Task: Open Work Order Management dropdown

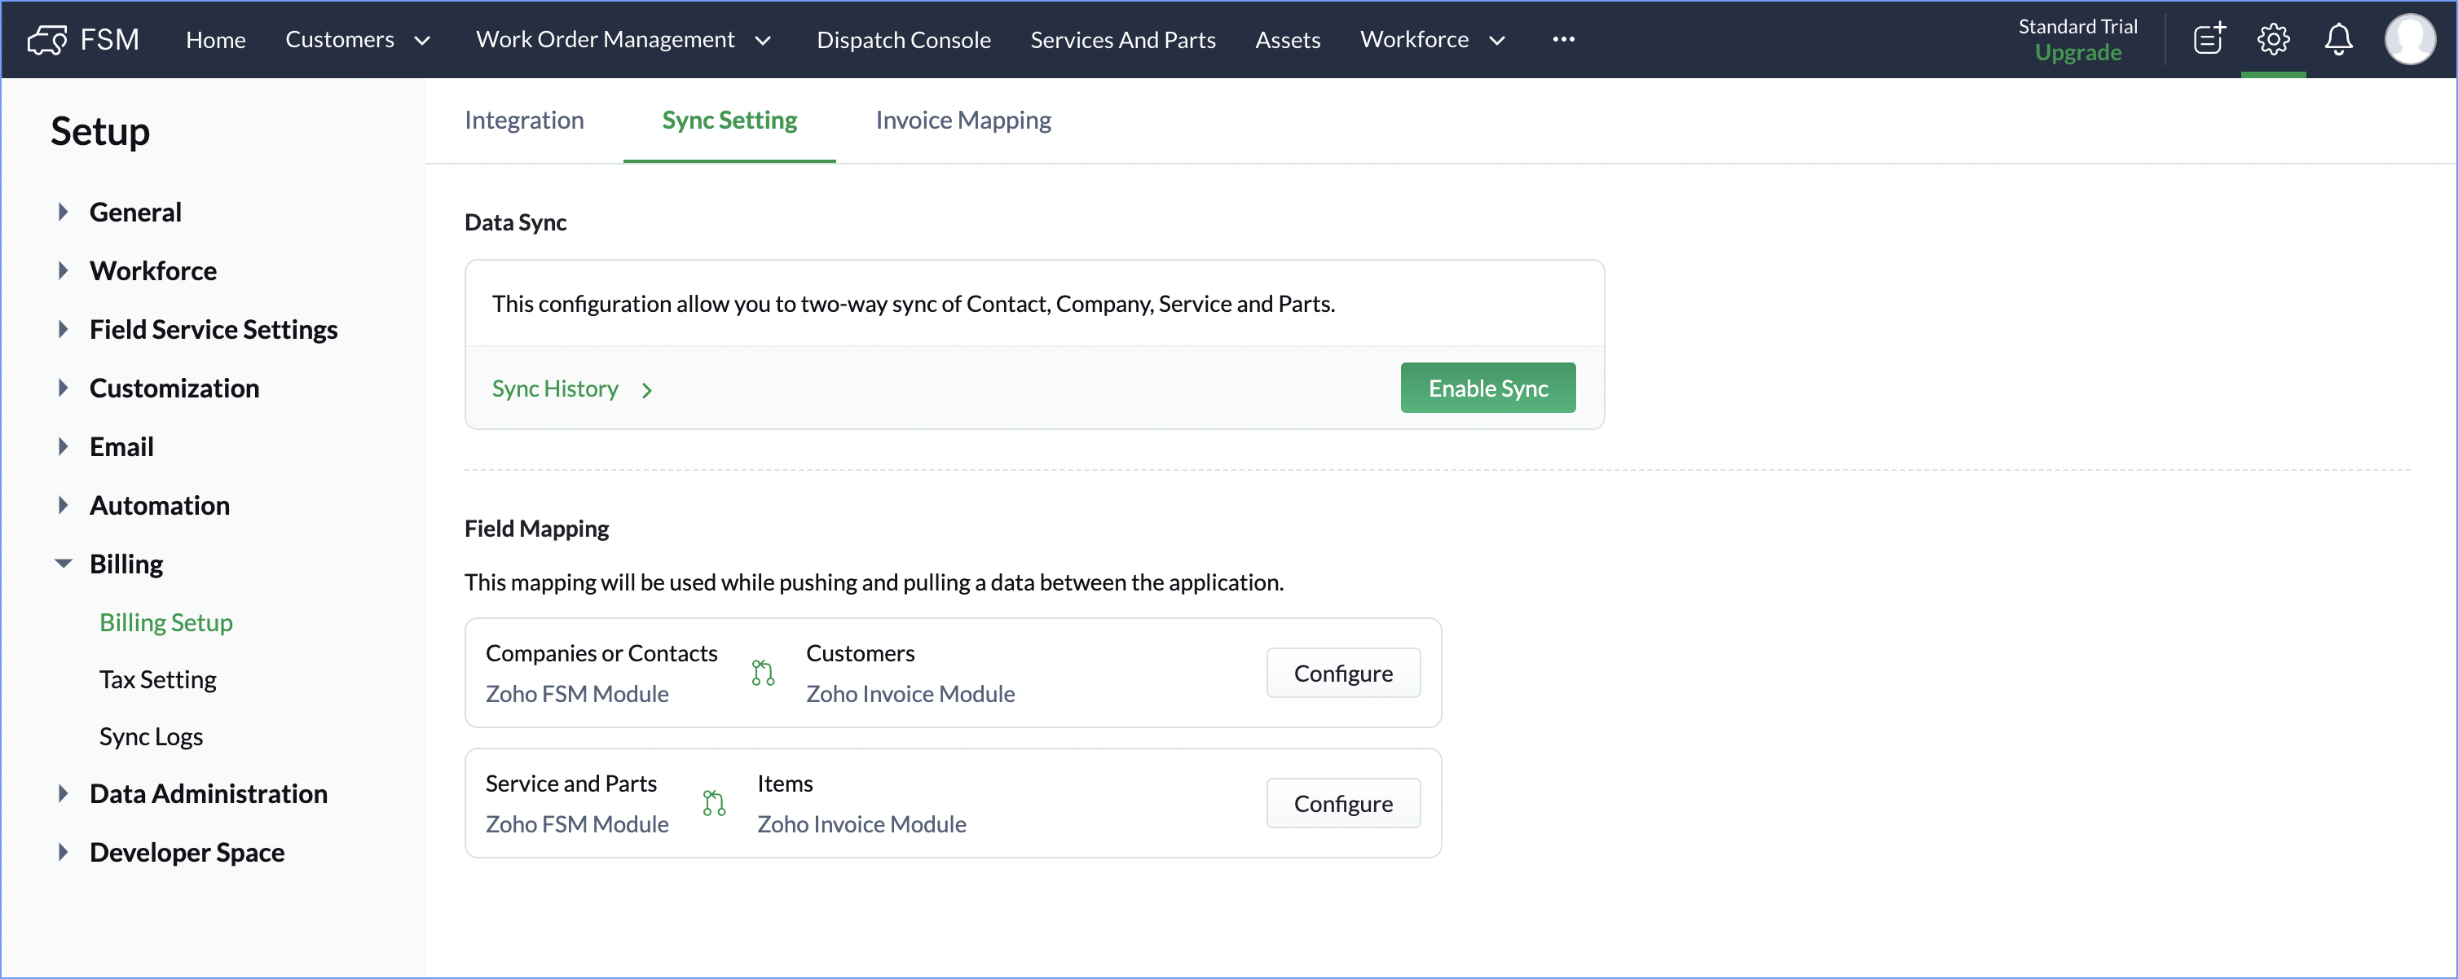Action: coord(762,40)
